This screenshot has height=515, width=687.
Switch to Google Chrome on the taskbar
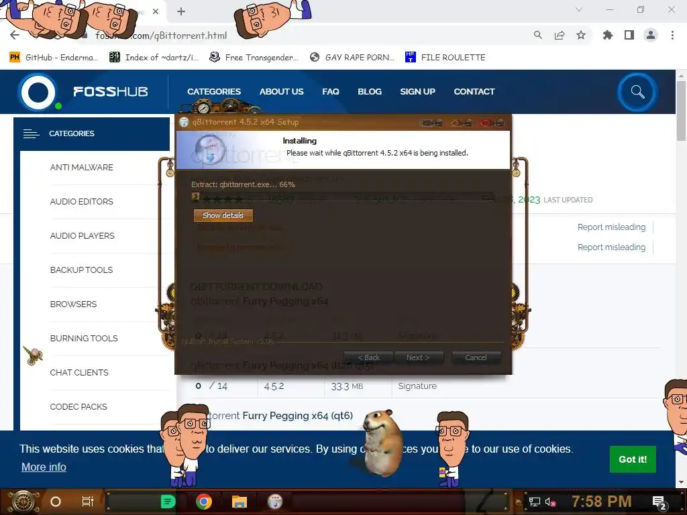click(x=204, y=502)
